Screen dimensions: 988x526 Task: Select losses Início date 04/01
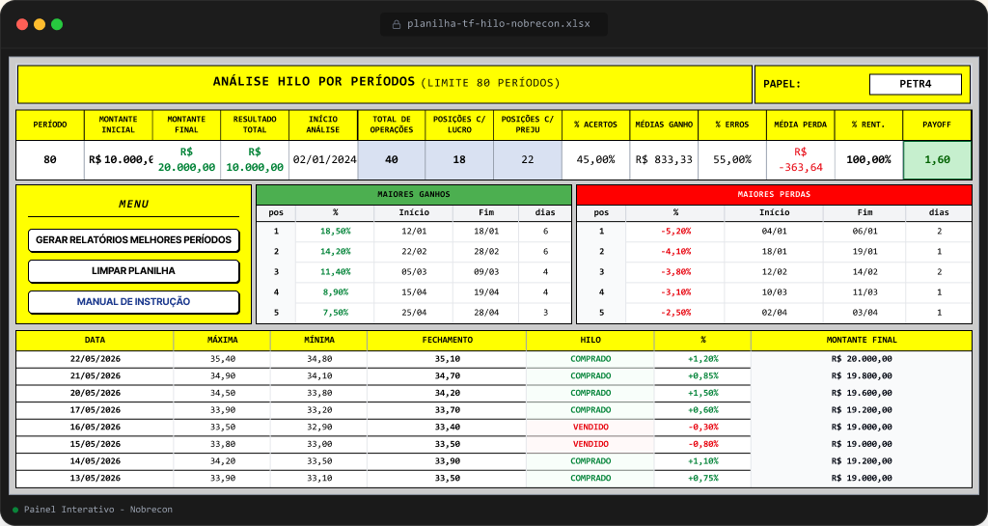(774, 232)
